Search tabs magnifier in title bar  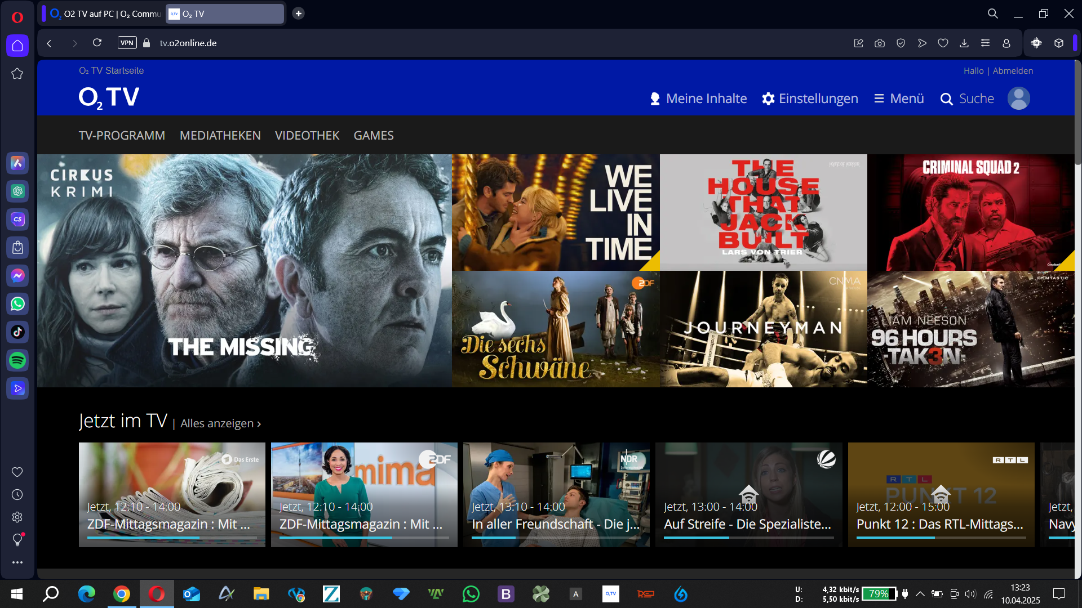coord(993,14)
